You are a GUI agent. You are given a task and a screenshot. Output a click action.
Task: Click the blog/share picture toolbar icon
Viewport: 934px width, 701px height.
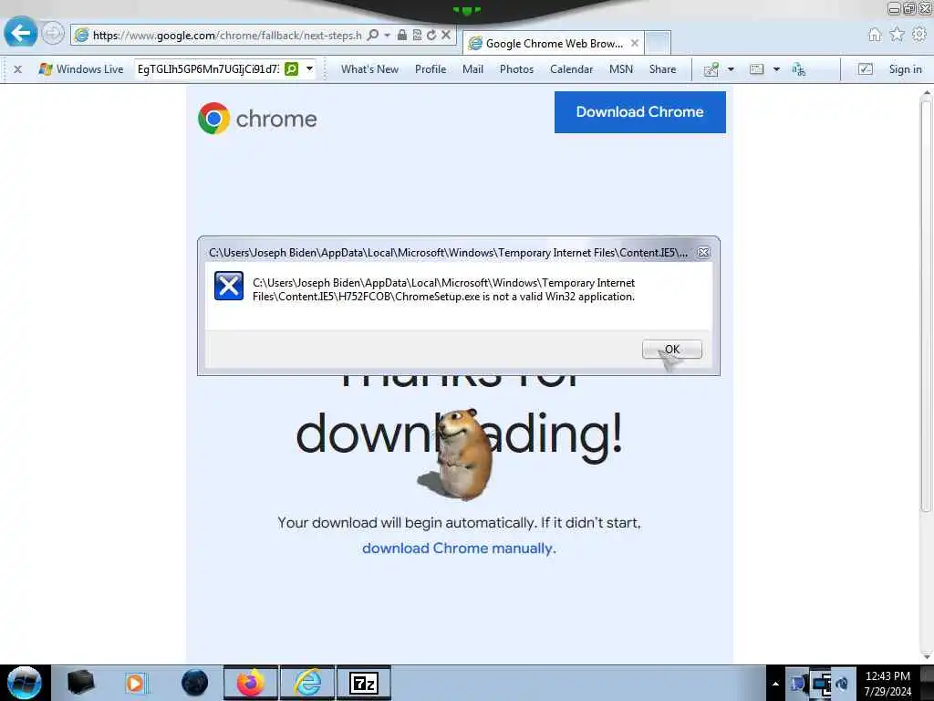[x=711, y=69]
